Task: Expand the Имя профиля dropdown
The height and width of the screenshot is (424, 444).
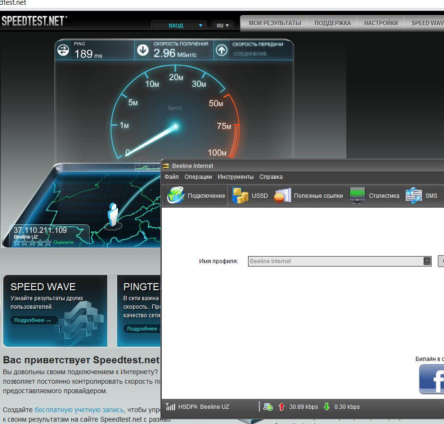Action: coord(427,261)
